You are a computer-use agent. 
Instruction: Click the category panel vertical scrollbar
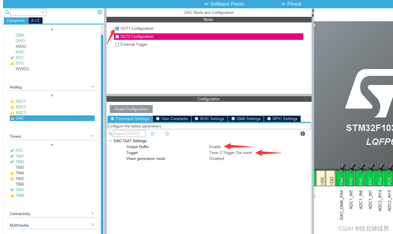point(102,134)
